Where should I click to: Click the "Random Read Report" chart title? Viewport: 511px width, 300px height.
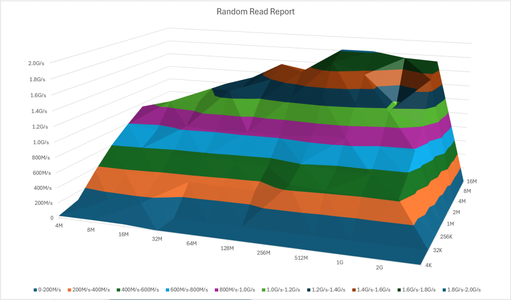[x=255, y=11]
